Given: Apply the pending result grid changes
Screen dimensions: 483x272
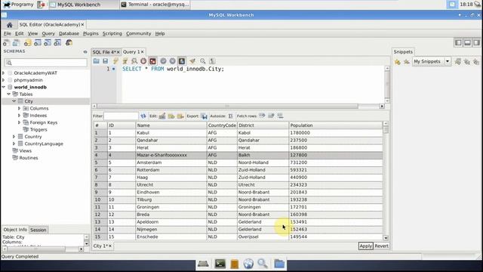Looking at the screenshot, I should 365,246.
